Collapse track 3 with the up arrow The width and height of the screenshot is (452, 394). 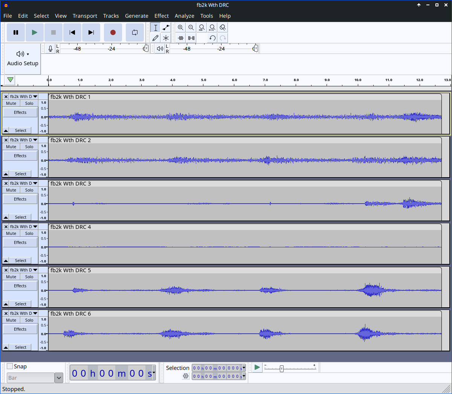tap(6, 217)
